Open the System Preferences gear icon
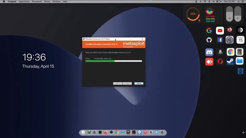 [229, 40]
